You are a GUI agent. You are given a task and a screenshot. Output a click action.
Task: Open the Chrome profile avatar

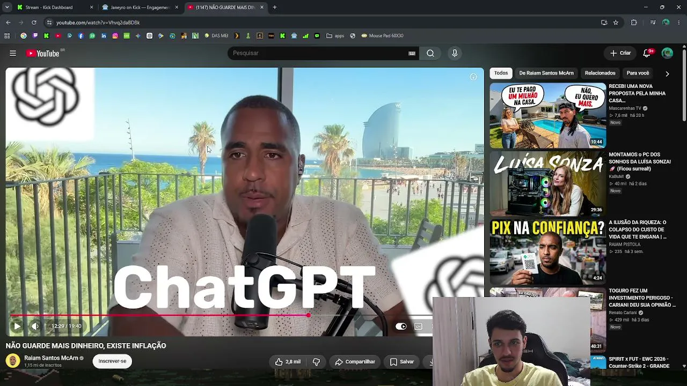pos(666,23)
